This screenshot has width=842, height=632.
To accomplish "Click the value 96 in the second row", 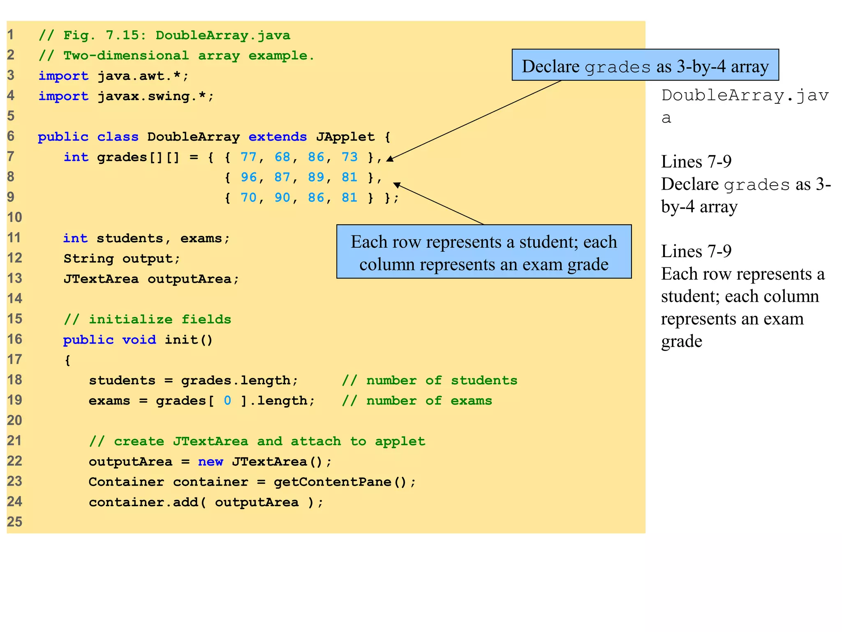I will [x=248, y=177].
